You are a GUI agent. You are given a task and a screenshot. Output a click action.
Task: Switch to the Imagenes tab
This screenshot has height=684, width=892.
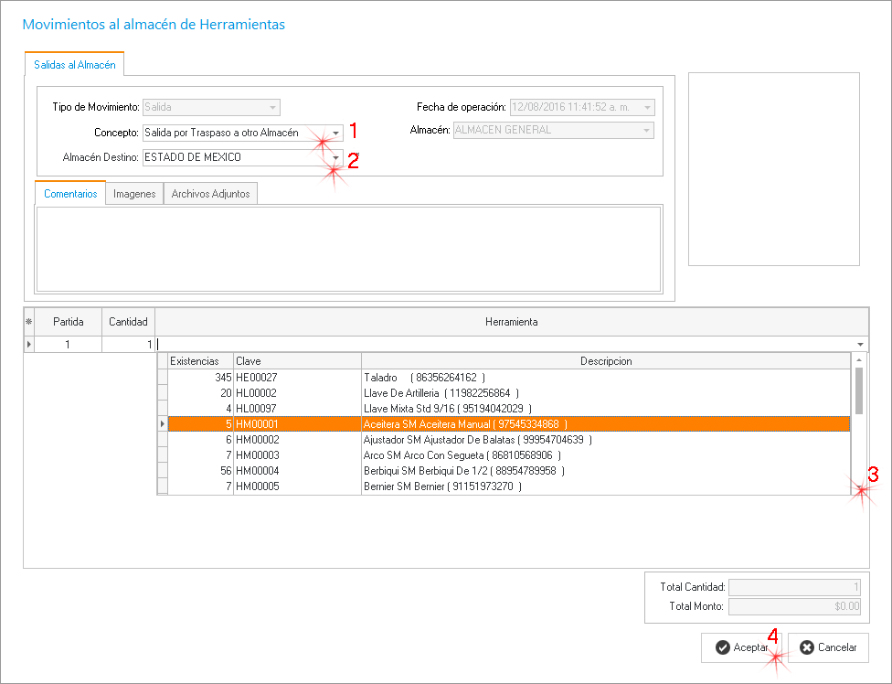click(x=134, y=194)
